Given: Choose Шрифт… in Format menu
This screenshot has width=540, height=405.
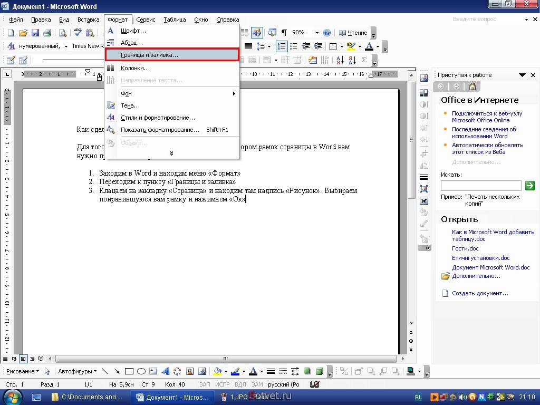Looking at the screenshot, I should tap(172, 31).
